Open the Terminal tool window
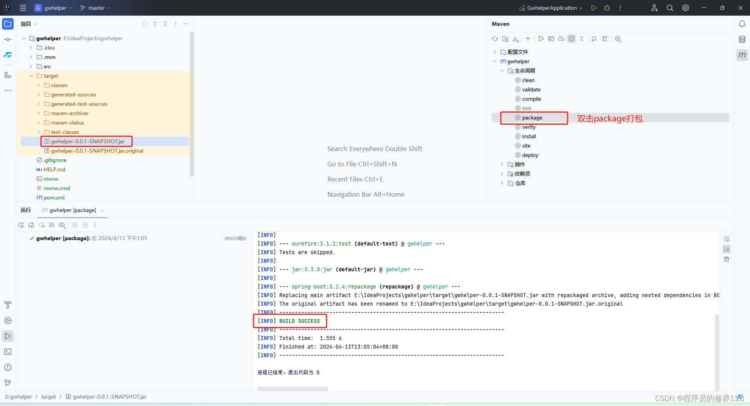Image resolution: width=750 pixels, height=406 pixels. (x=8, y=352)
